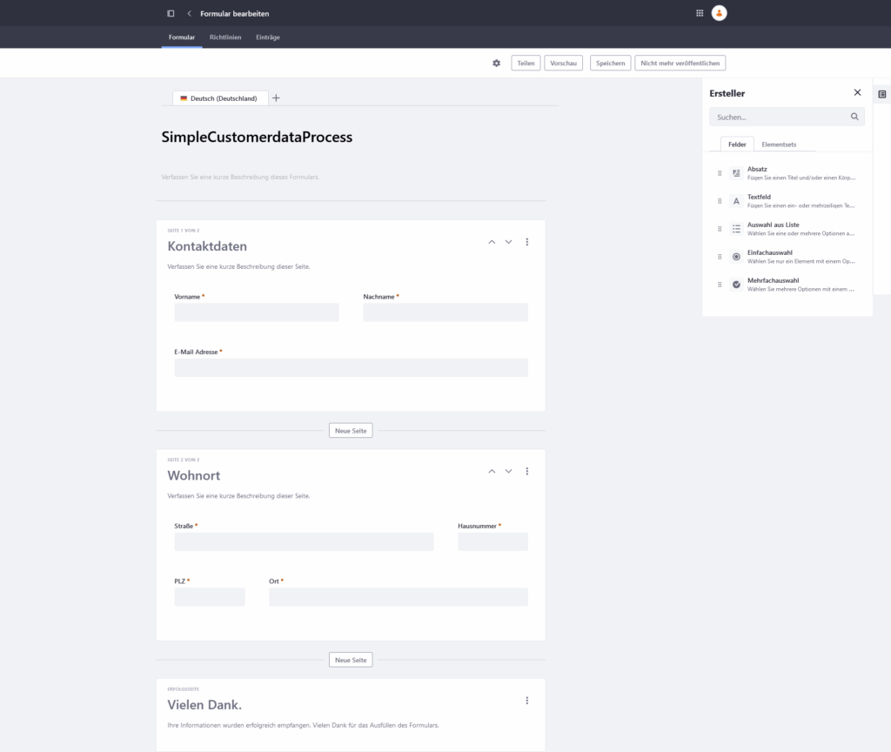Open the applications grid menu
Screen dimensions: 891x752
[700, 13]
